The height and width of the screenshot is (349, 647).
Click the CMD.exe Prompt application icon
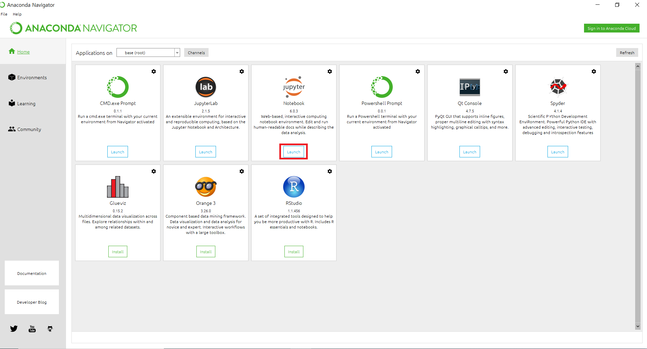coord(118,87)
